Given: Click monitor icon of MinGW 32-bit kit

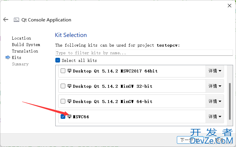Looking at the screenshot, I should click(x=69, y=86).
